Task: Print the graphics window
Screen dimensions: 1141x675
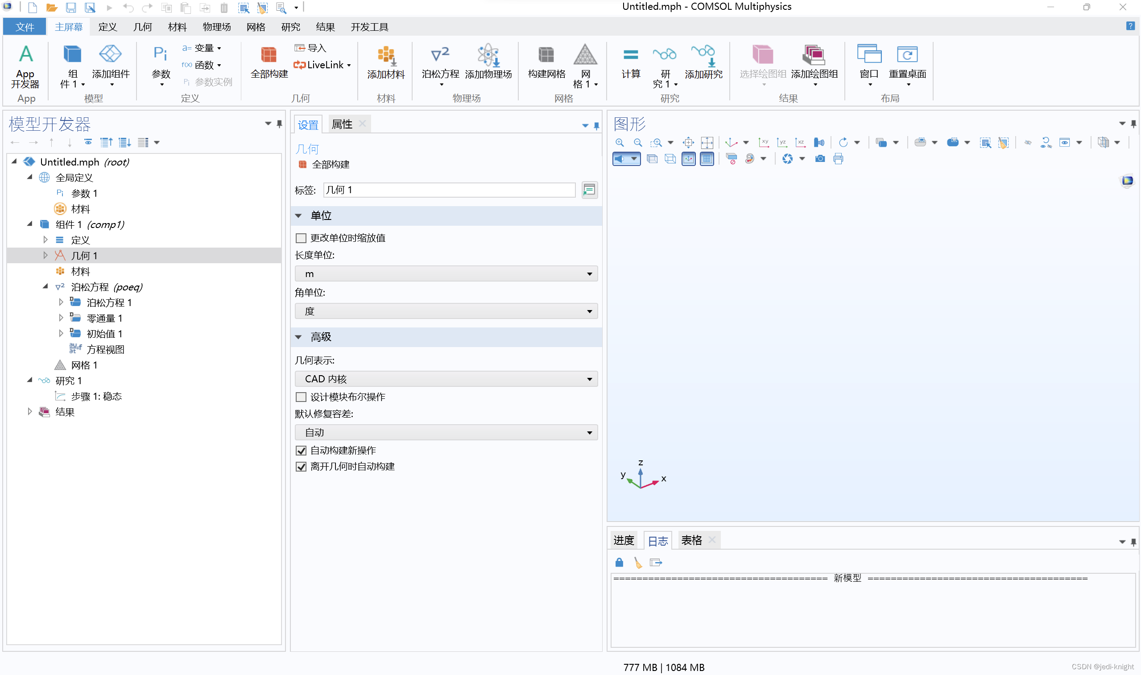Action: [838, 159]
